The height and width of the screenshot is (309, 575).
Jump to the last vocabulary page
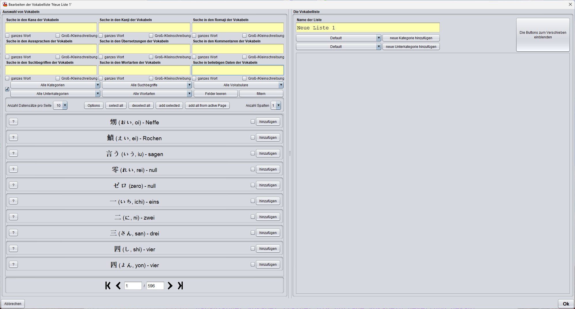click(x=180, y=286)
